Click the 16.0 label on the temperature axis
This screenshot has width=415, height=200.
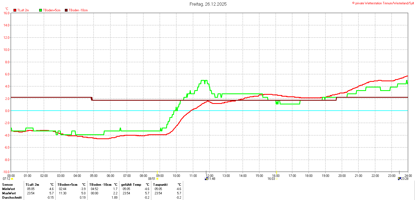[x=6, y=13]
